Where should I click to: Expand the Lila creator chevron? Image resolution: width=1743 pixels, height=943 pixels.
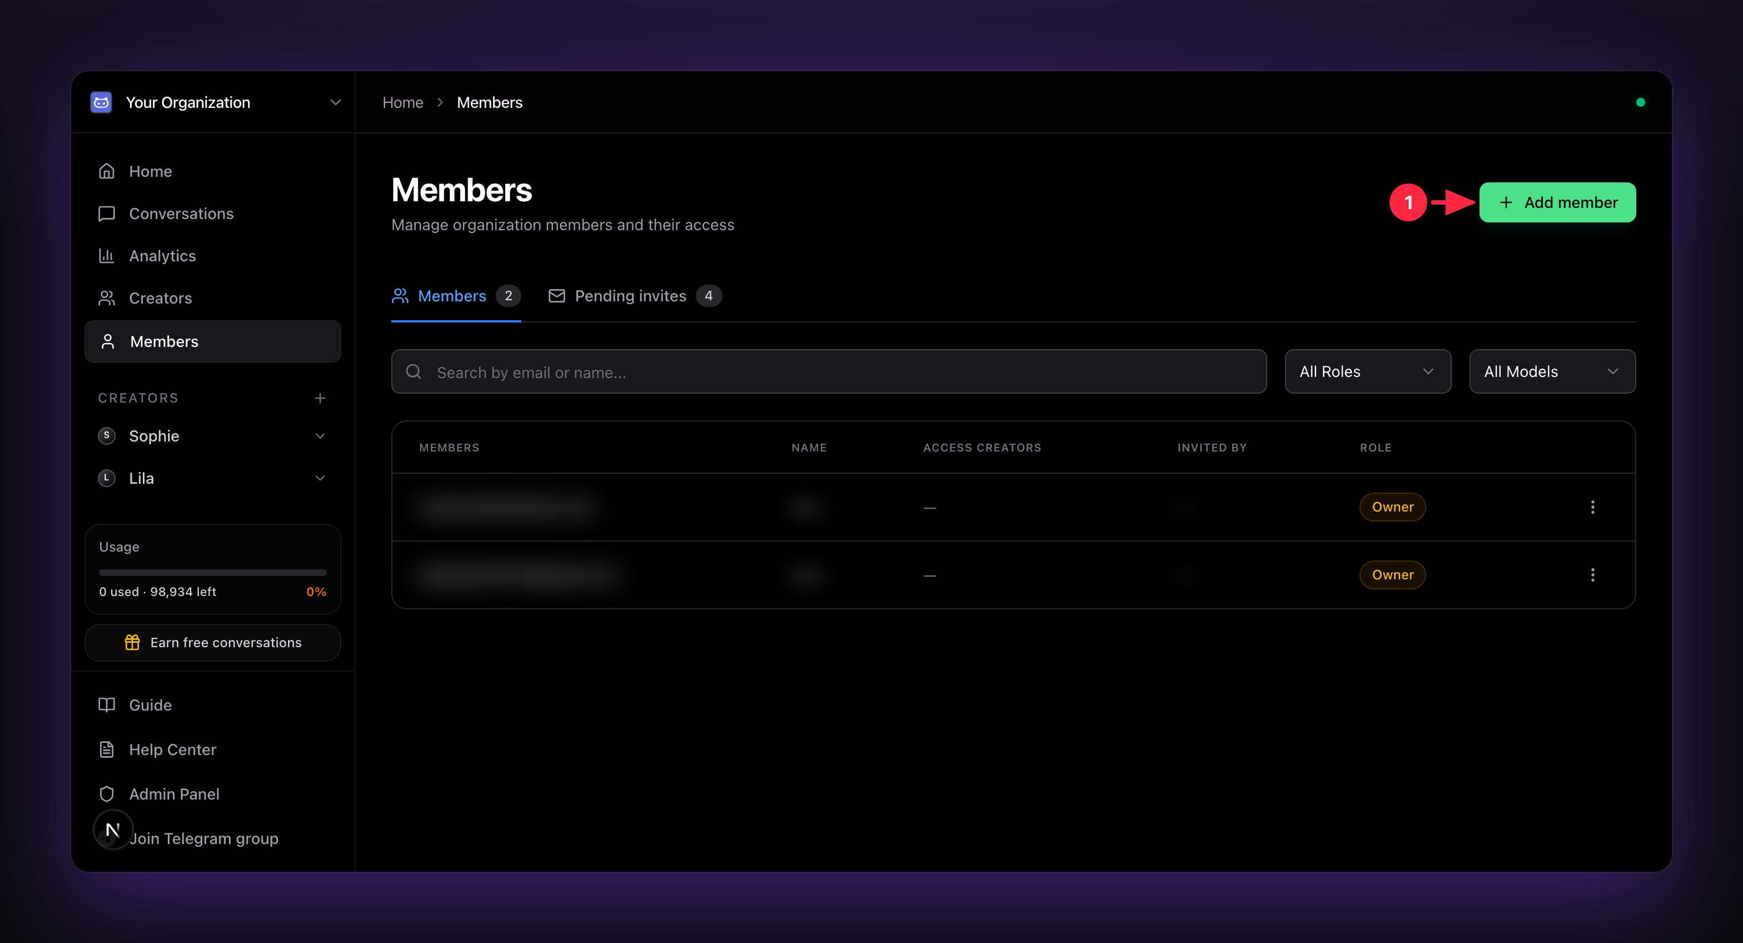click(x=320, y=478)
